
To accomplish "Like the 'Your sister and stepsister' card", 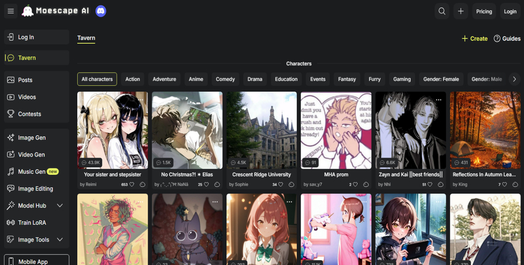I will click(131, 184).
